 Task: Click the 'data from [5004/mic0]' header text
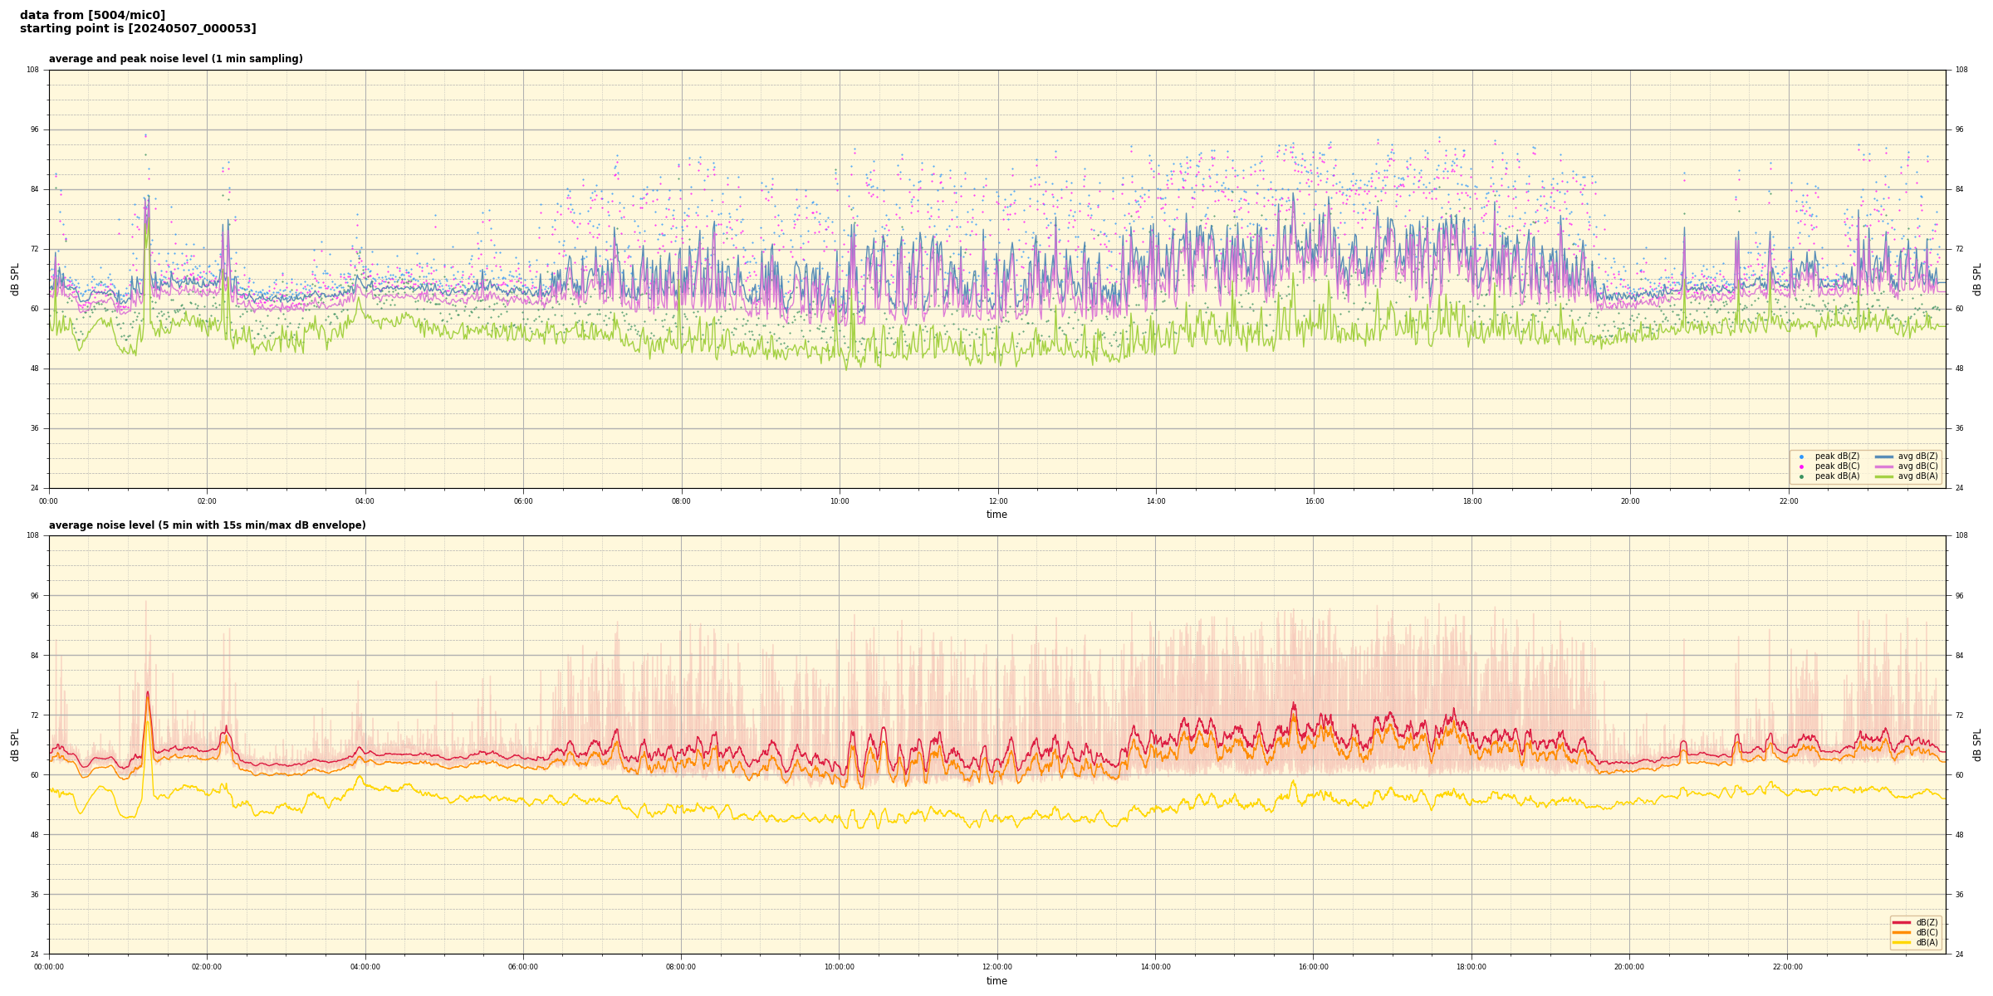[x=92, y=15]
